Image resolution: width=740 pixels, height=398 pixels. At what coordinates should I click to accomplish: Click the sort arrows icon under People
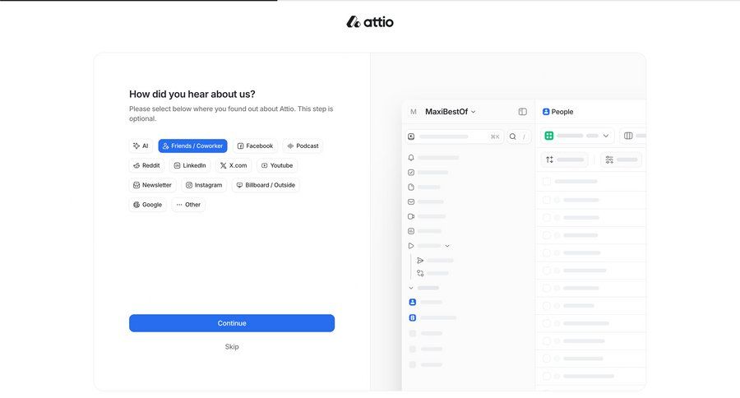pyautogui.click(x=549, y=160)
